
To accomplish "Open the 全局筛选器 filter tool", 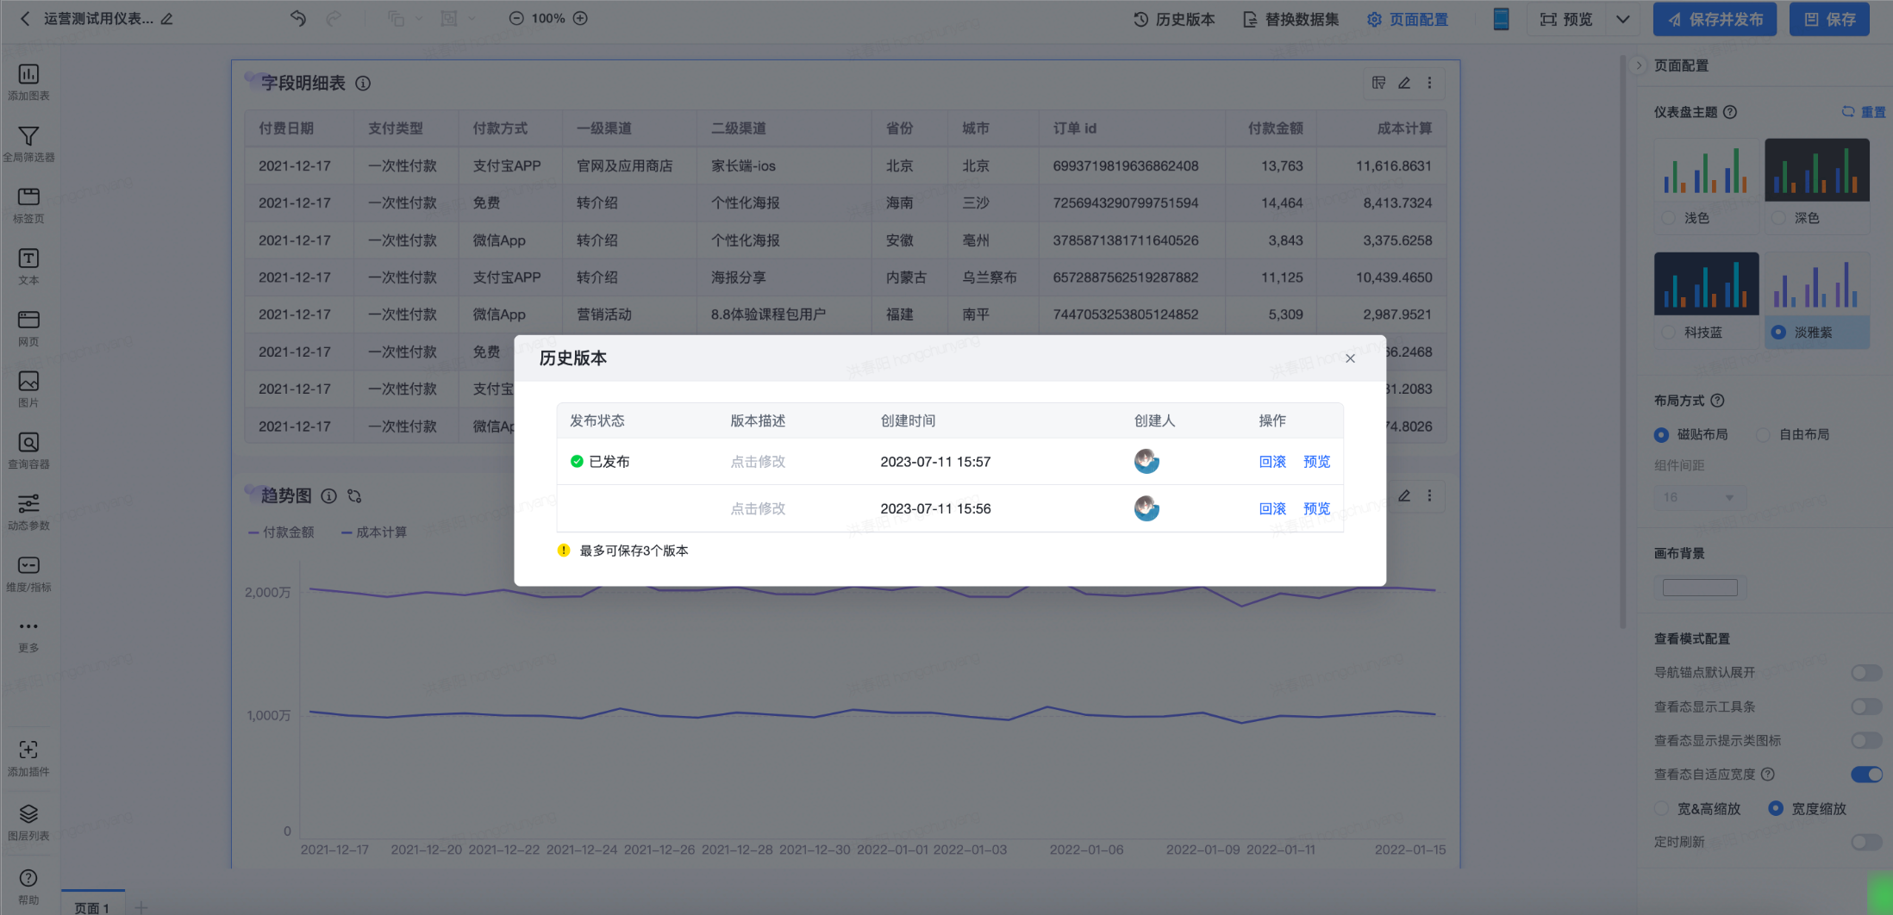I will (x=28, y=138).
